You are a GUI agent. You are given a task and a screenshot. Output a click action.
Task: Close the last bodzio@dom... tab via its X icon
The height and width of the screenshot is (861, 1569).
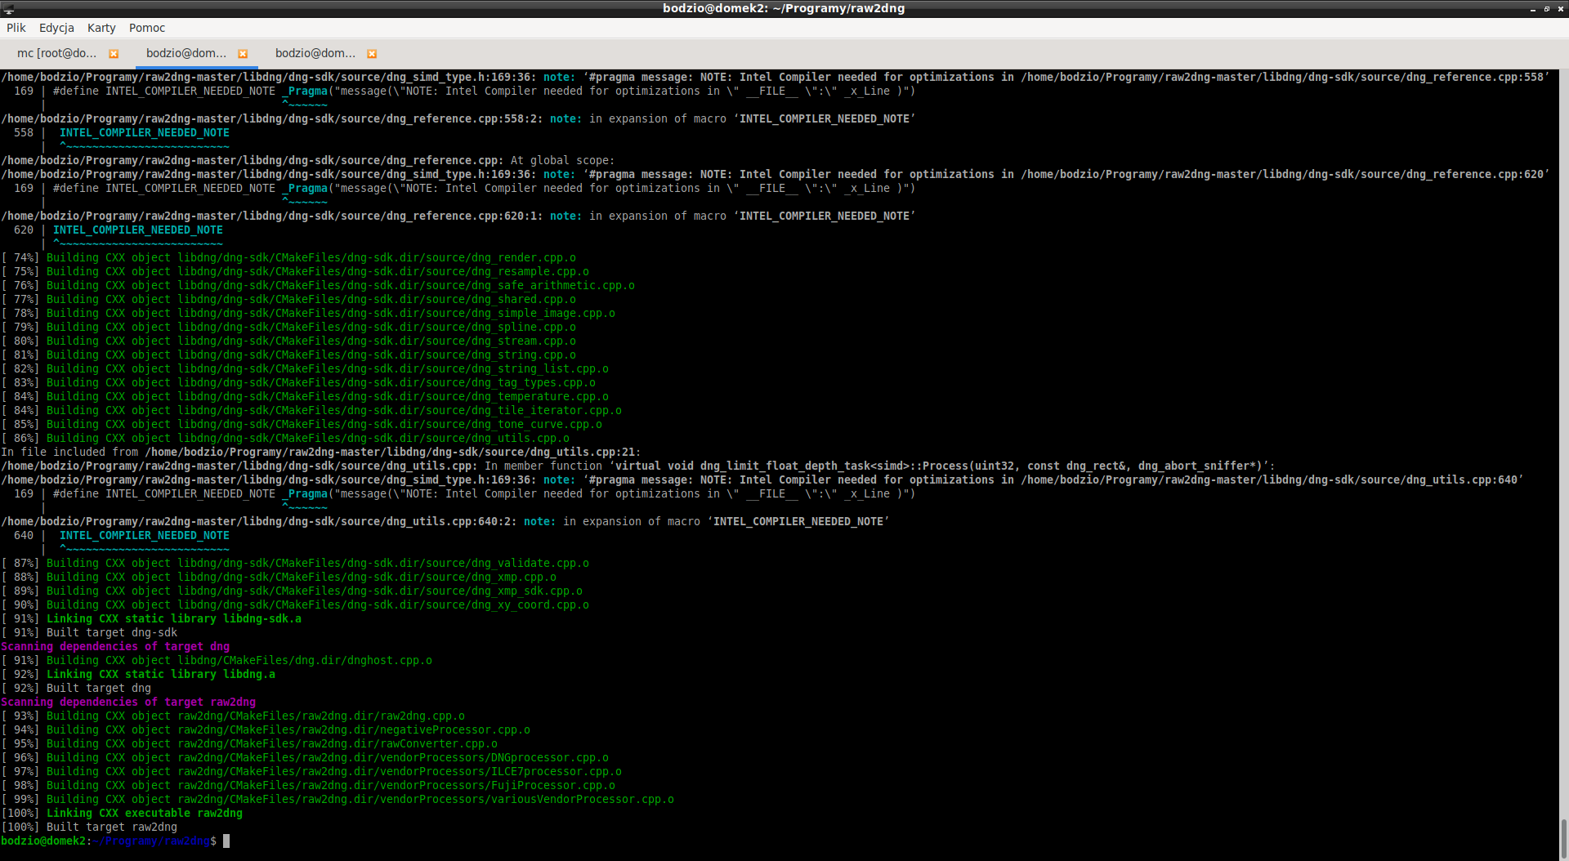(372, 54)
